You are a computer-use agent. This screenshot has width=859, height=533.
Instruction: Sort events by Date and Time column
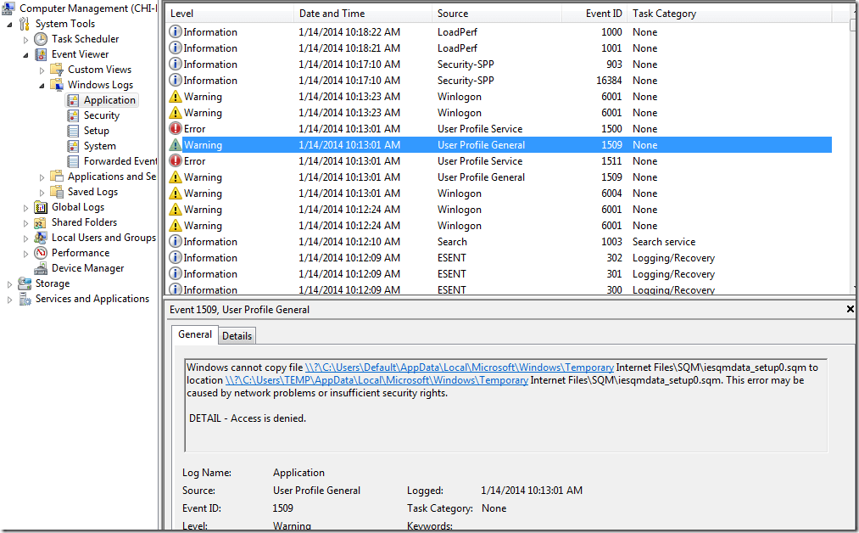[332, 14]
